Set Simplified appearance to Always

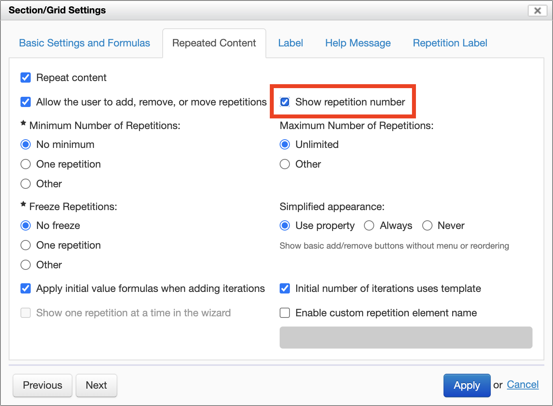(x=369, y=225)
